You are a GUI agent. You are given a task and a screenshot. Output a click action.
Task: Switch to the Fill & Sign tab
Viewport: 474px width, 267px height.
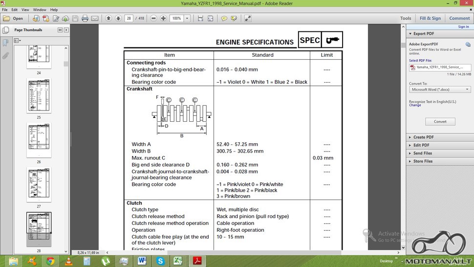[430, 19]
